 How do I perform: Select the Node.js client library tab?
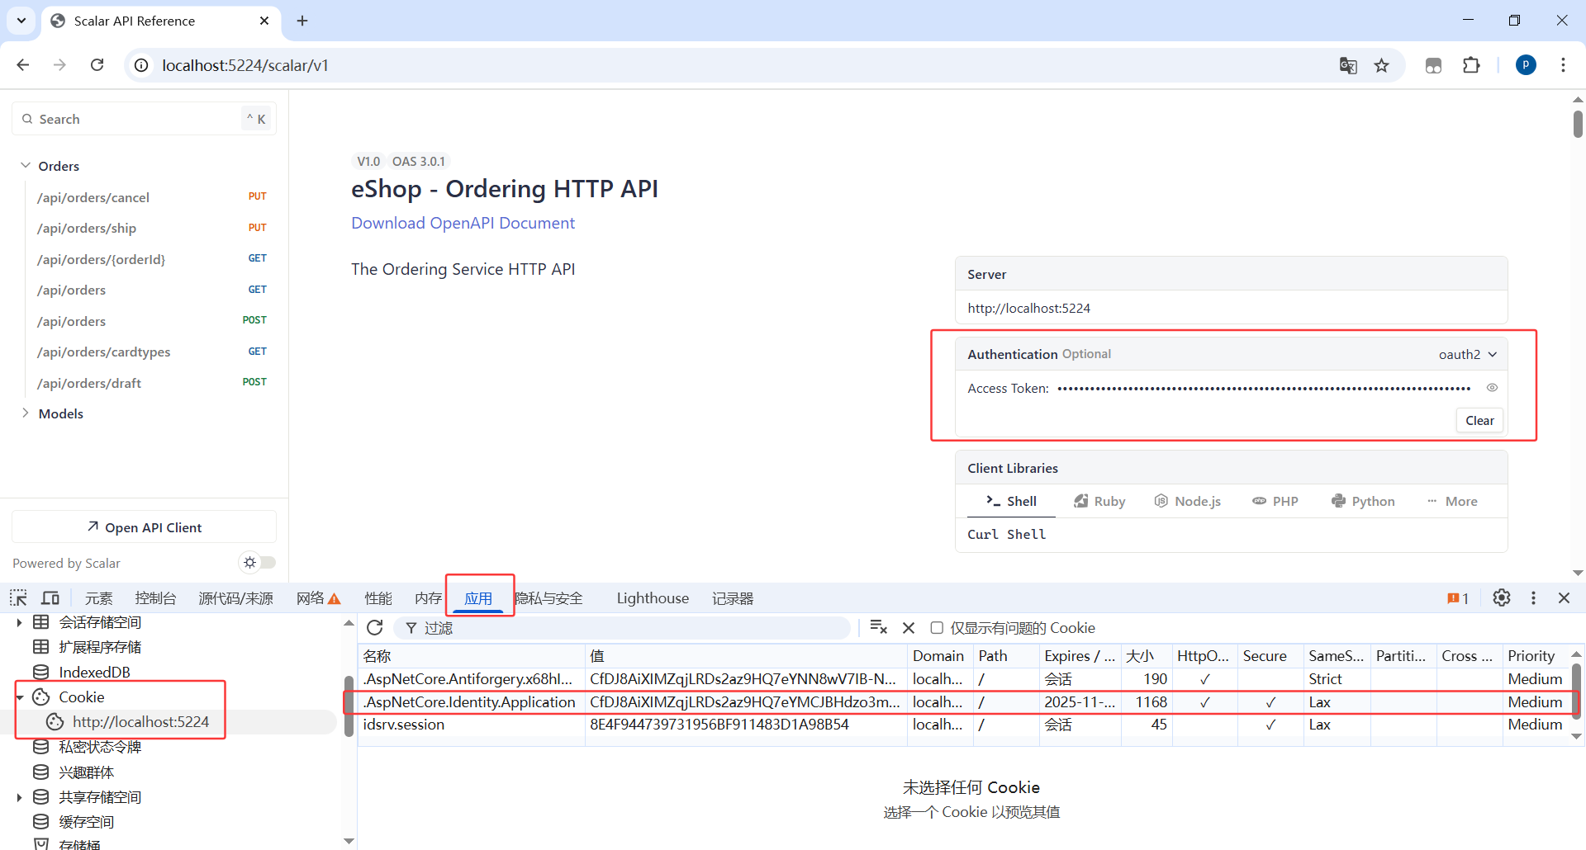click(x=1188, y=501)
